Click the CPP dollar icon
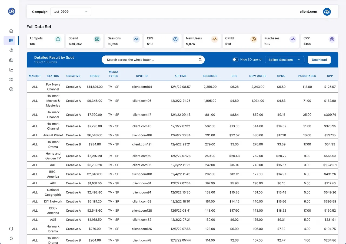The width and height of the screenshot is (346, 244). [332, 39]
